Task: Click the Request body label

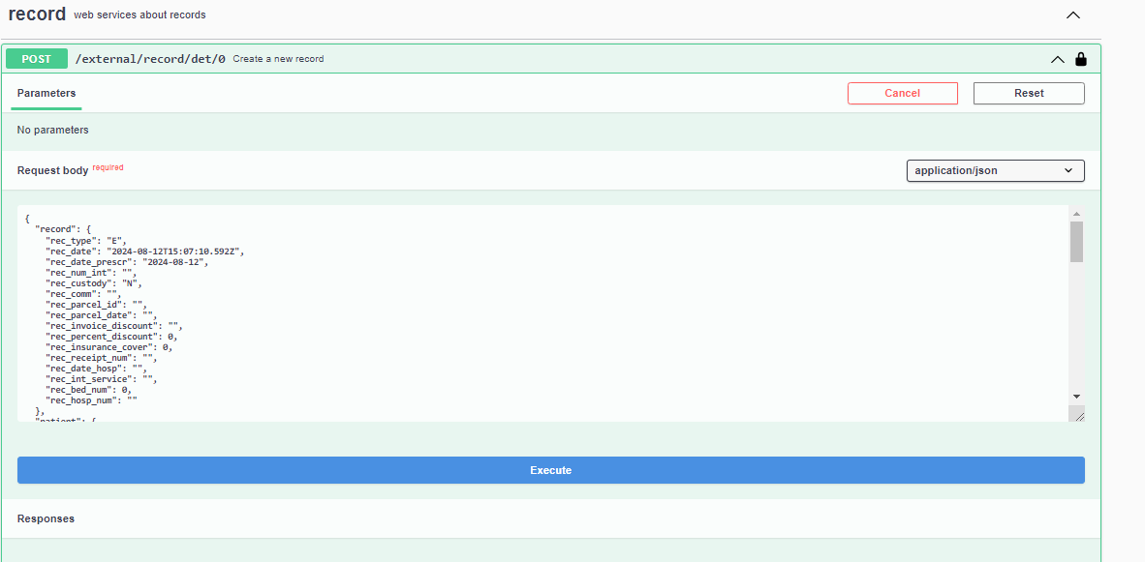Action: tap(52, 170)
